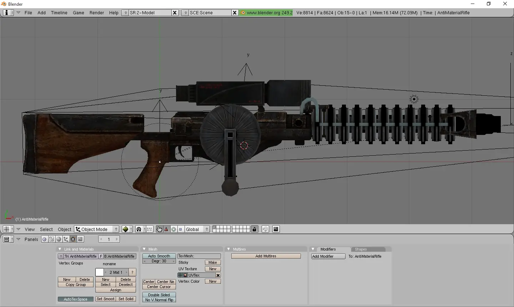Screen dimensions: 514x307
Task: Click the move object centers only icon
Action: pos(150,229)
